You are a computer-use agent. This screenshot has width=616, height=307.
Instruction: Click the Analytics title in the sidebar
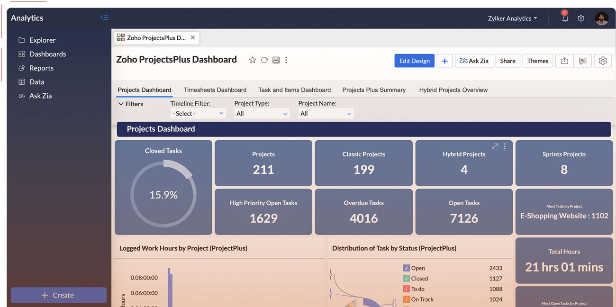click(x=27, y=18)
